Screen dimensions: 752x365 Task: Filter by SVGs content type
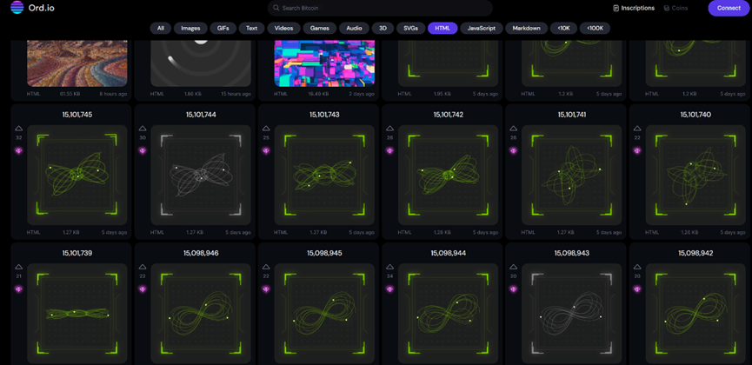coord(410,28)
